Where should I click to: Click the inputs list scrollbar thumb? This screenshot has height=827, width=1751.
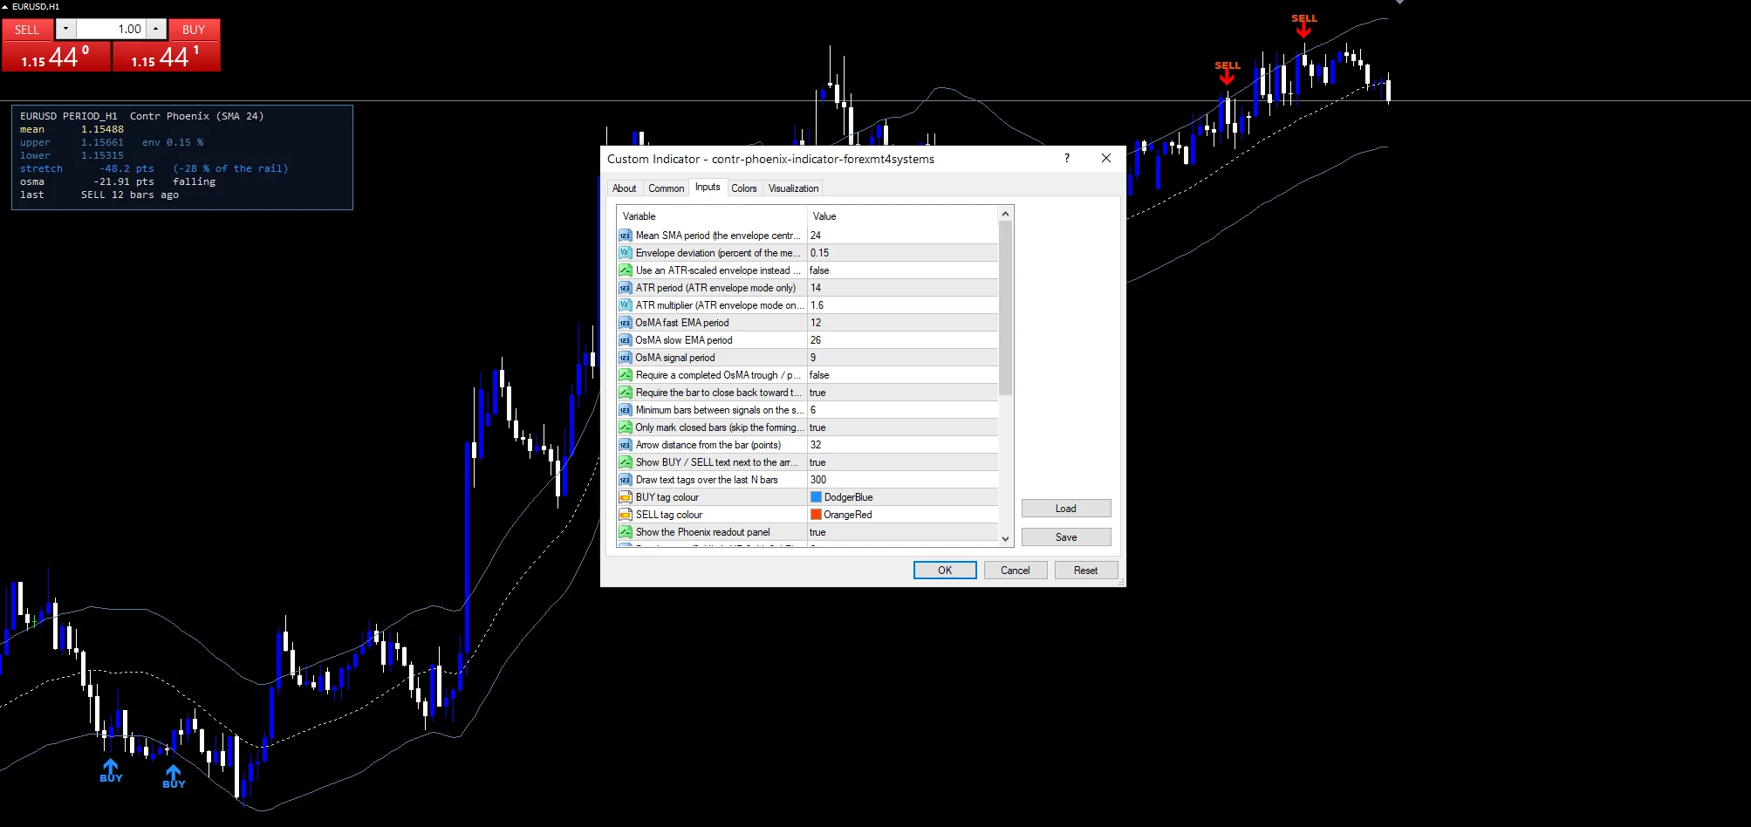pos(1005,308)
